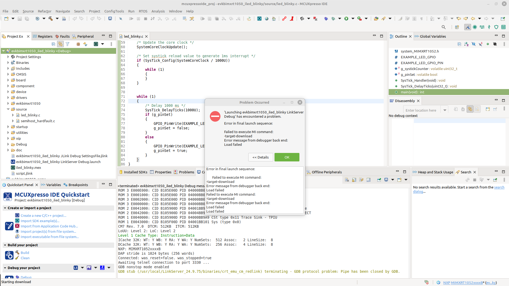Expand the drivers folder
509x286 pixels.
(x=8, y=98)
